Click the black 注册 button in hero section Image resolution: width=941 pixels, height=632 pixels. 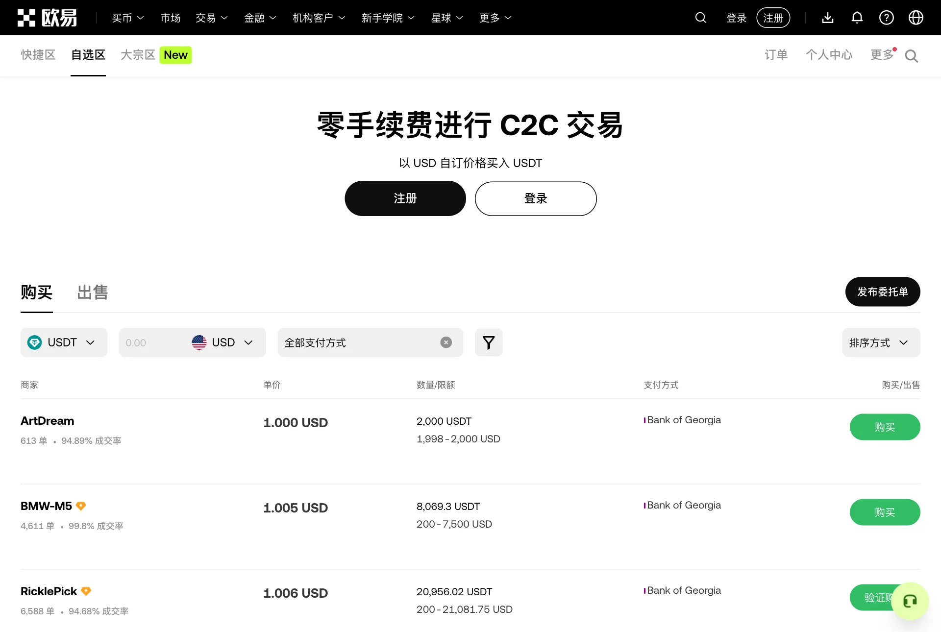point(405,198)
